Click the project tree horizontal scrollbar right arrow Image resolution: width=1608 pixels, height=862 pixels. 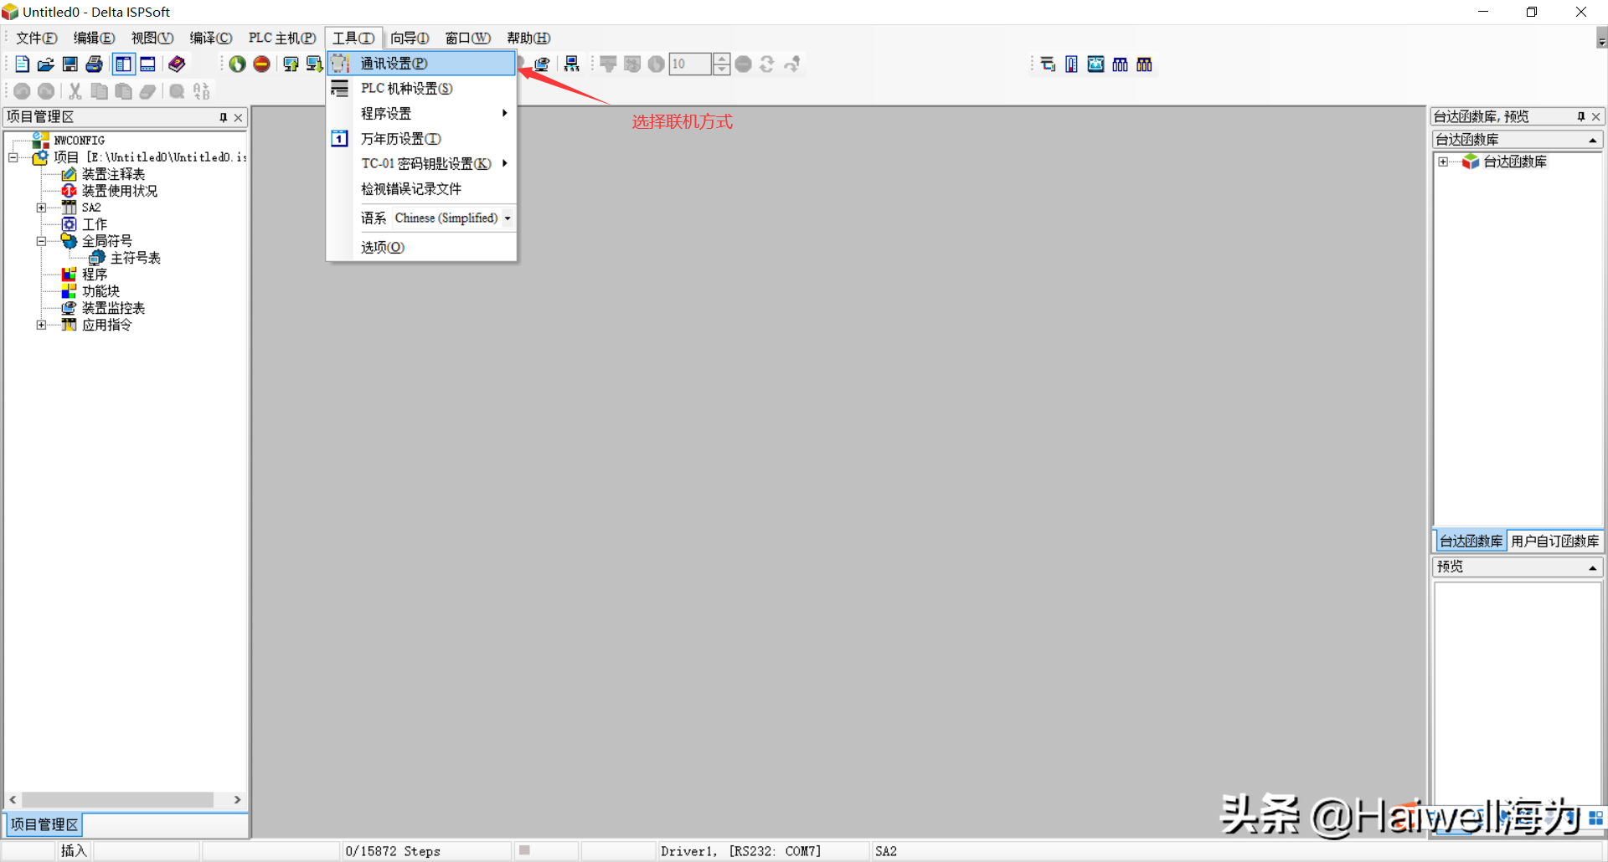coord(238,800)
